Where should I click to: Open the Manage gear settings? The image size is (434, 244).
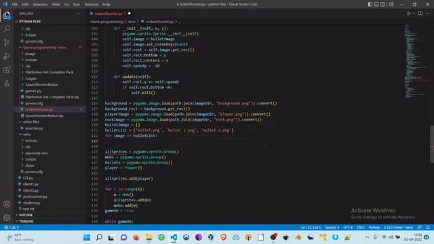[x=7, y=218]
